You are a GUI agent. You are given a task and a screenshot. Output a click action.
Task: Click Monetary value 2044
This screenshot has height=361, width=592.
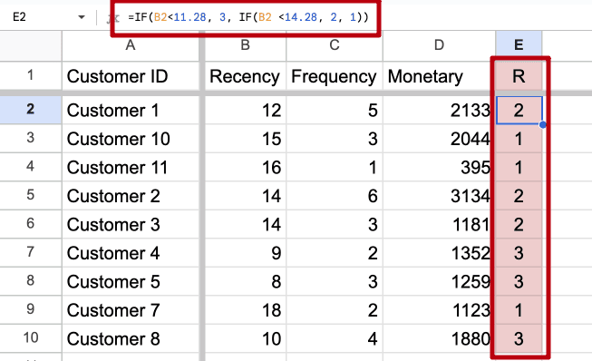coord(439,139)
